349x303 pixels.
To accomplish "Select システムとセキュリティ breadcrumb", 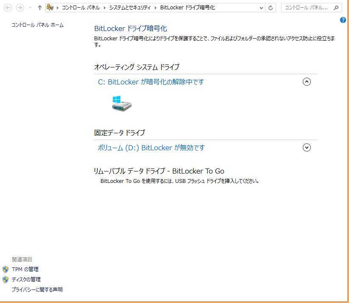I will coord(130,8).
